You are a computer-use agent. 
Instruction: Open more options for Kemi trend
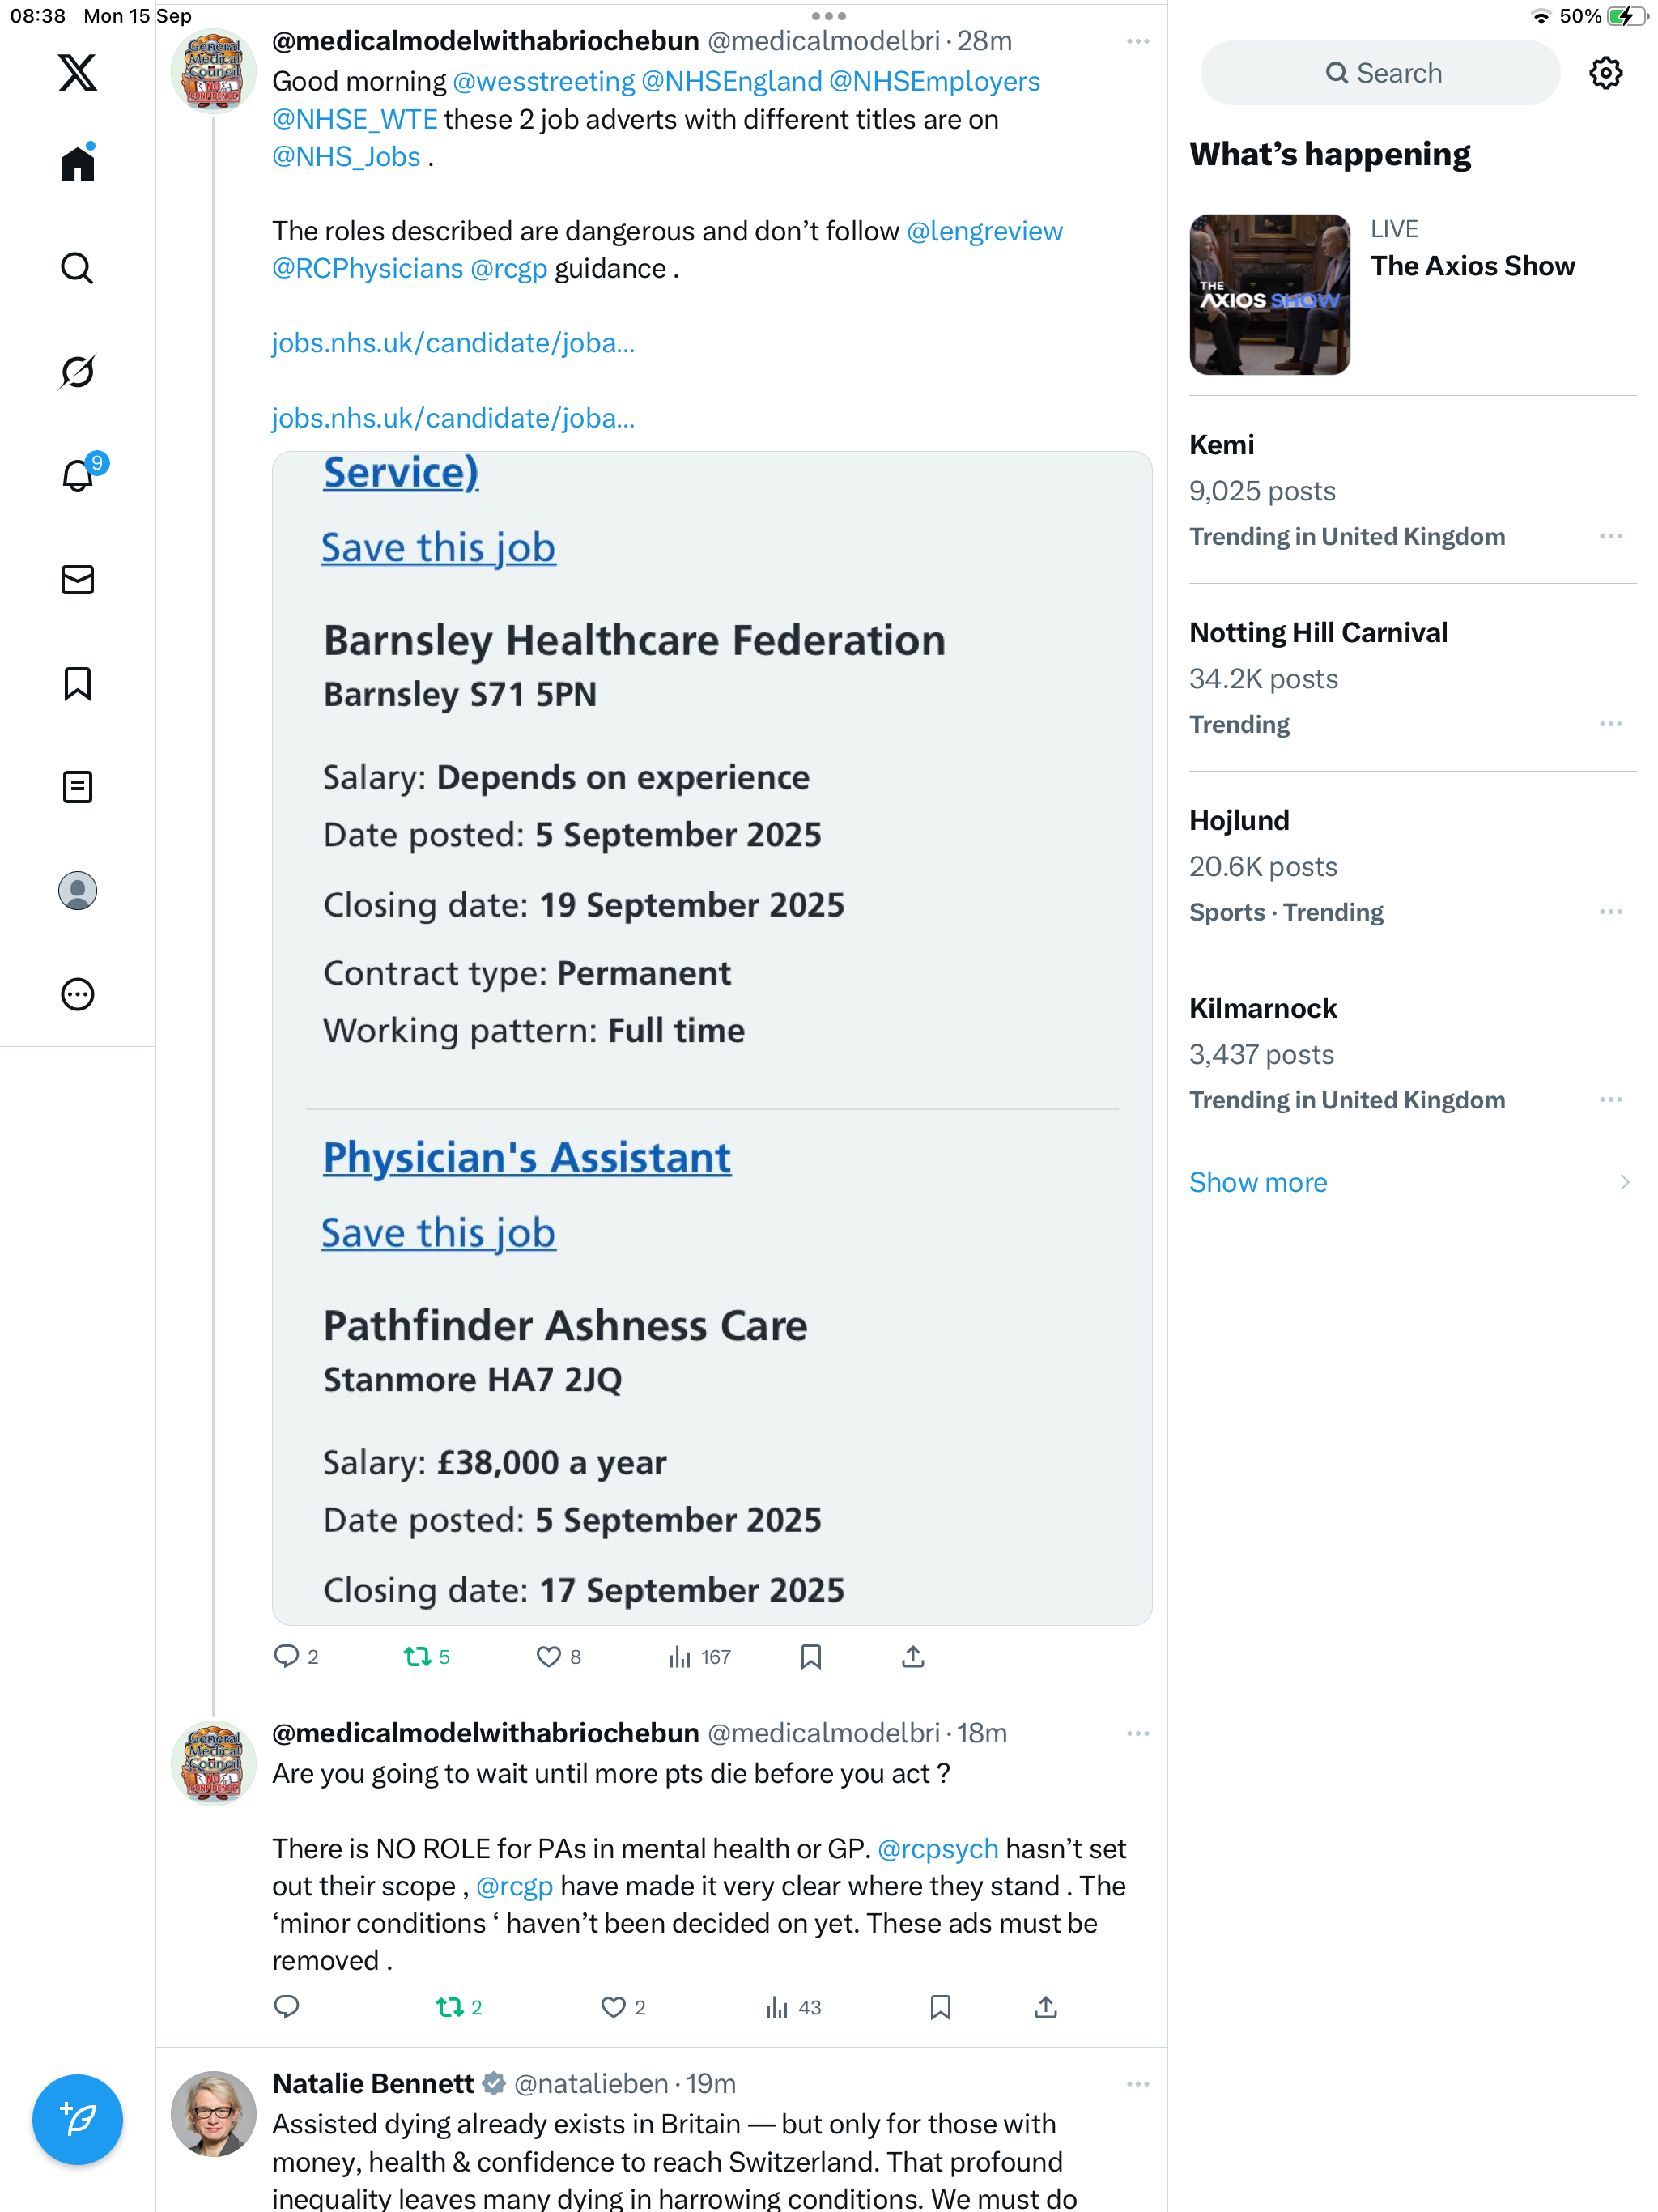pos(1610,536)
